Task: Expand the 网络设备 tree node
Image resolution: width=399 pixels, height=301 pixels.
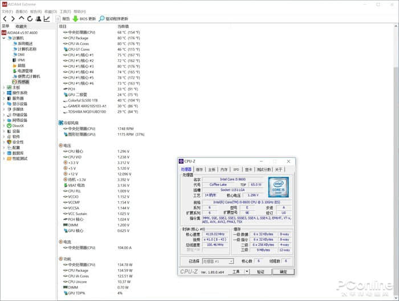Action: click(x=4, y=120)
